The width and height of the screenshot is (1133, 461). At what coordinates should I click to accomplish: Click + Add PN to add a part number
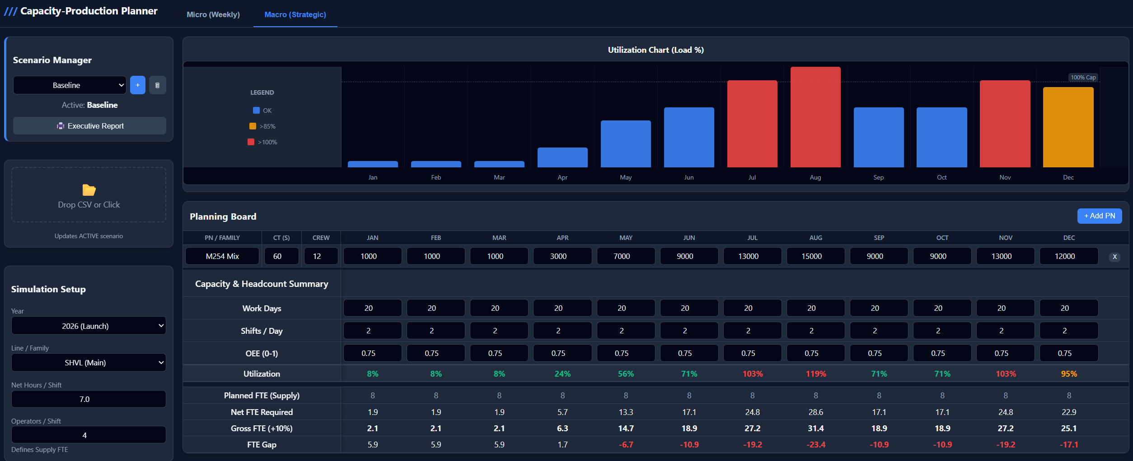pos(1100,216)
